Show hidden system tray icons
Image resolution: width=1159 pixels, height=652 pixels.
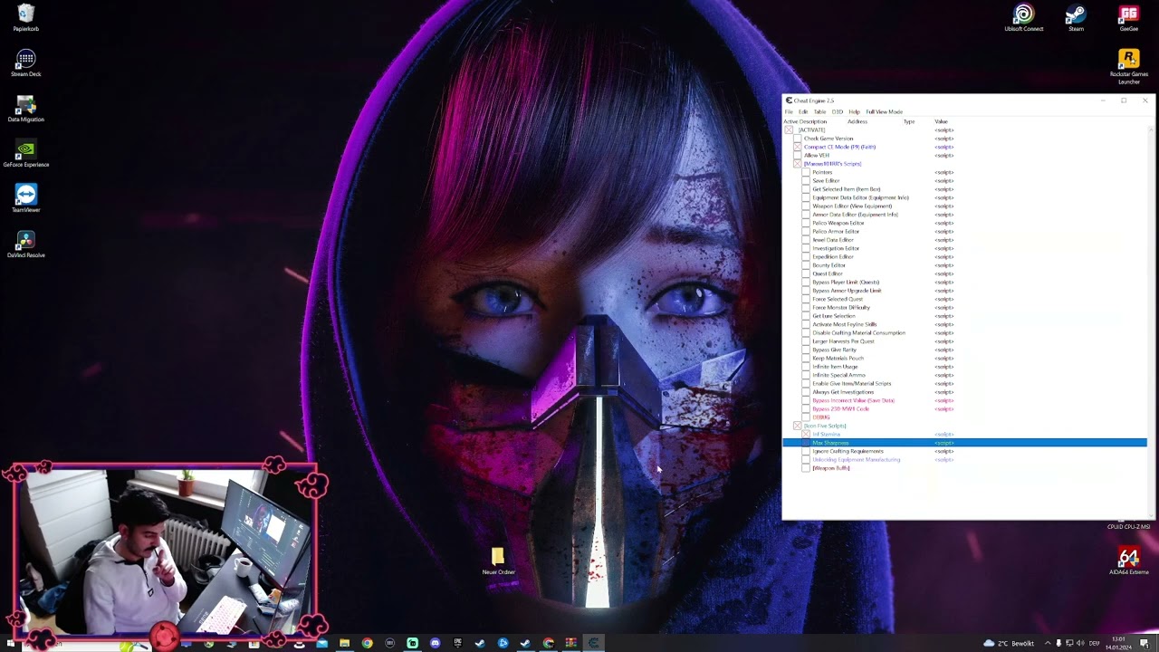[x=1048, y=643]
